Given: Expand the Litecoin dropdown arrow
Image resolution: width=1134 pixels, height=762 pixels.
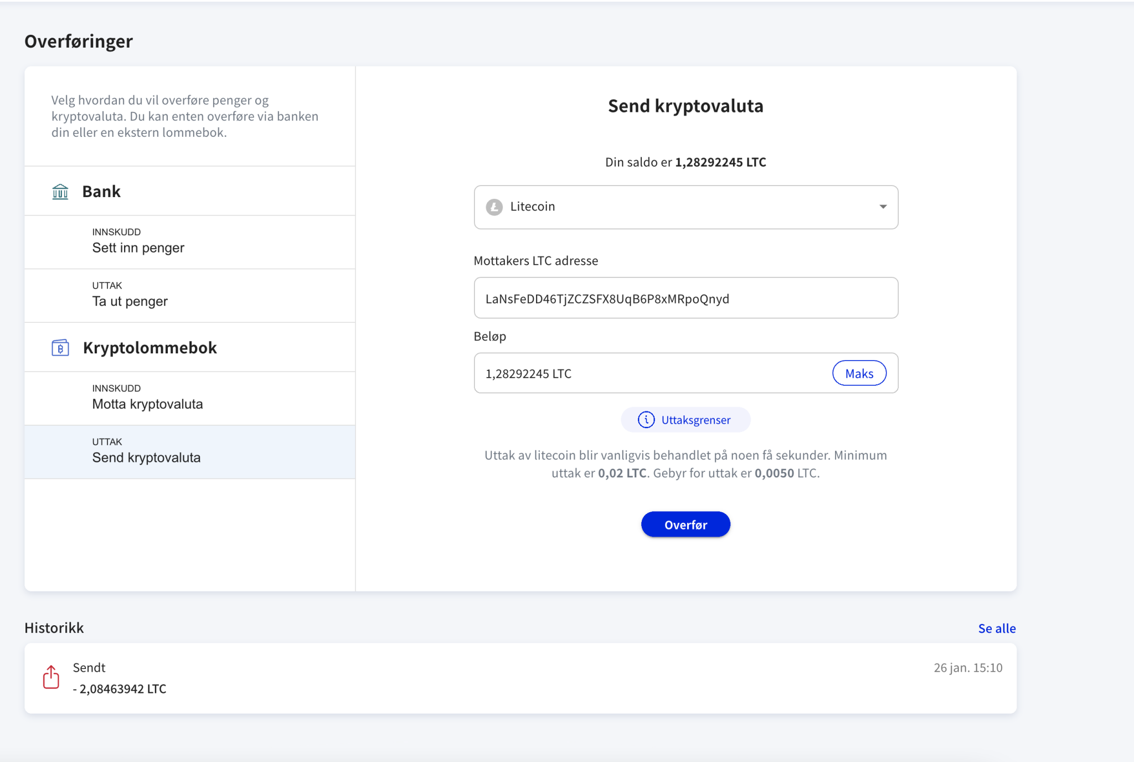Looking at the screenshot, I should coord(883,207).
